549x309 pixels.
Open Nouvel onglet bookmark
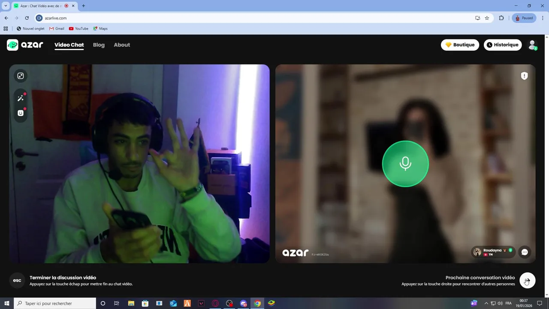click(30, 29)
